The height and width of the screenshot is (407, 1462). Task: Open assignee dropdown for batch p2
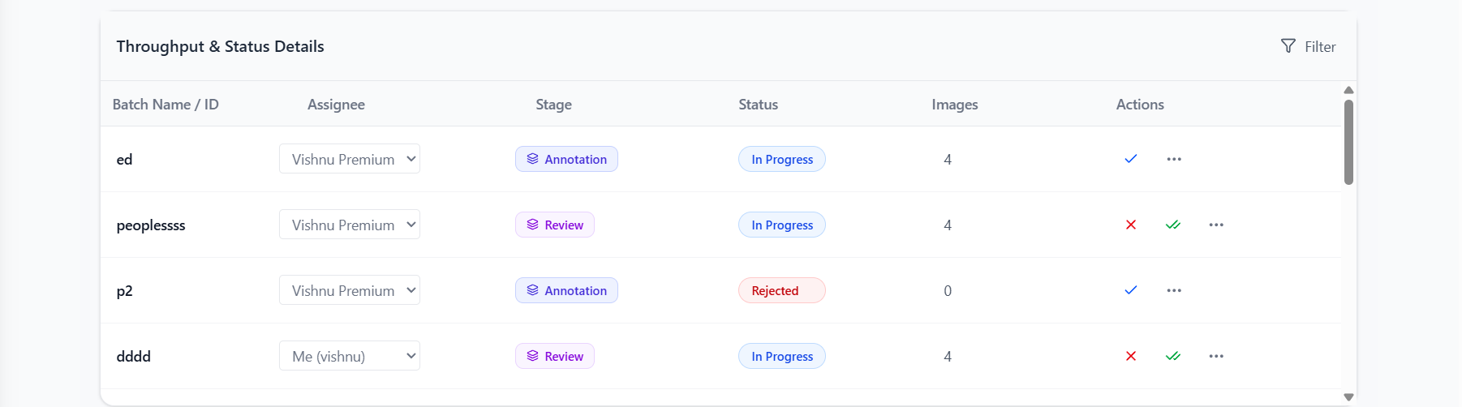point(350,290)
